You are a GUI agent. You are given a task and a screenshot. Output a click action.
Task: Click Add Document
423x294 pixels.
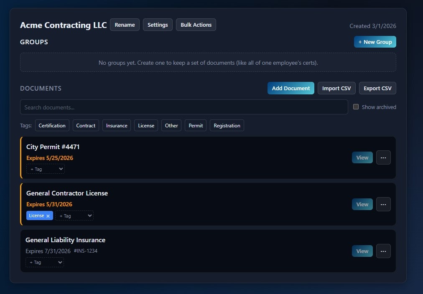(x=291, y=88)
